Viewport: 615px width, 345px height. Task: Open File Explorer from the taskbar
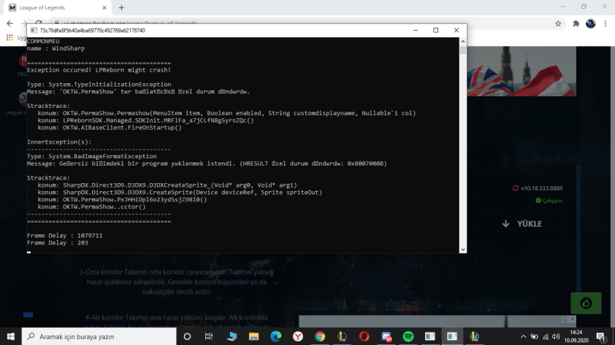click(x=253, y=336)
